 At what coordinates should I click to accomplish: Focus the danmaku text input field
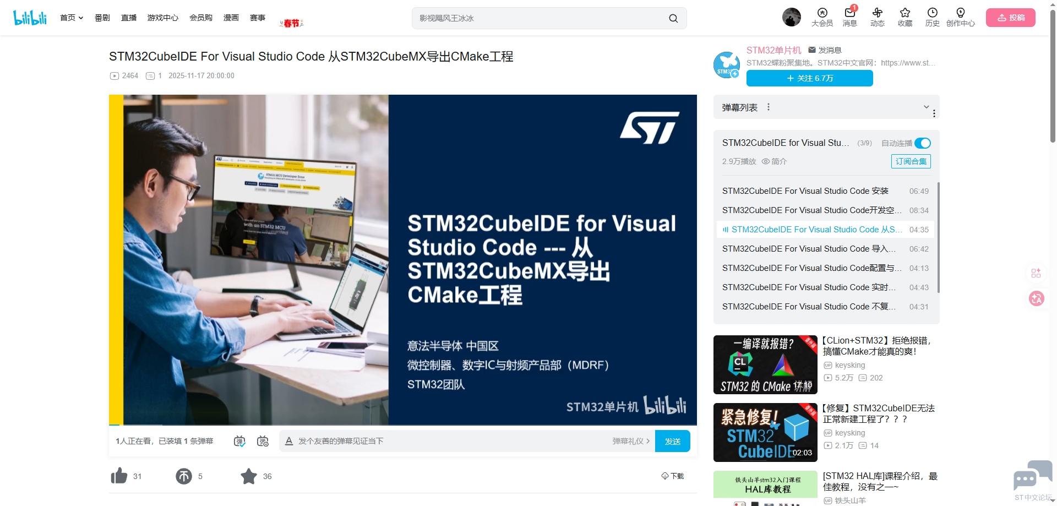[451, 441]
